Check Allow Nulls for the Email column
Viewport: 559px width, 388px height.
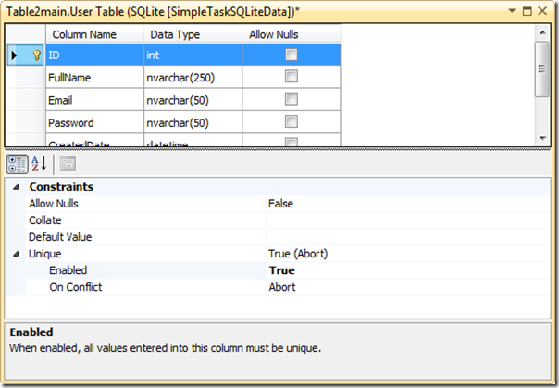[291, 100]
